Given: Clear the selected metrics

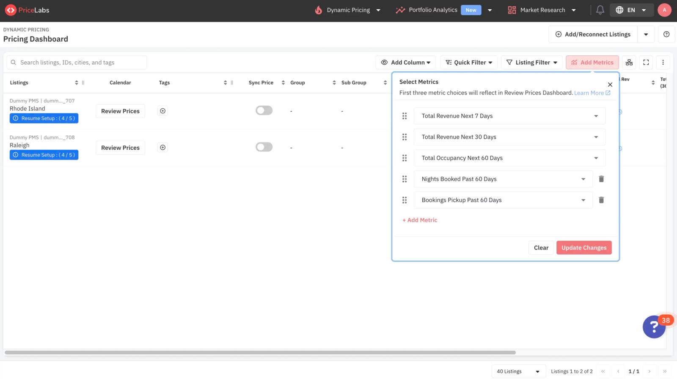Looking at the screenshot, I should 541,248.
